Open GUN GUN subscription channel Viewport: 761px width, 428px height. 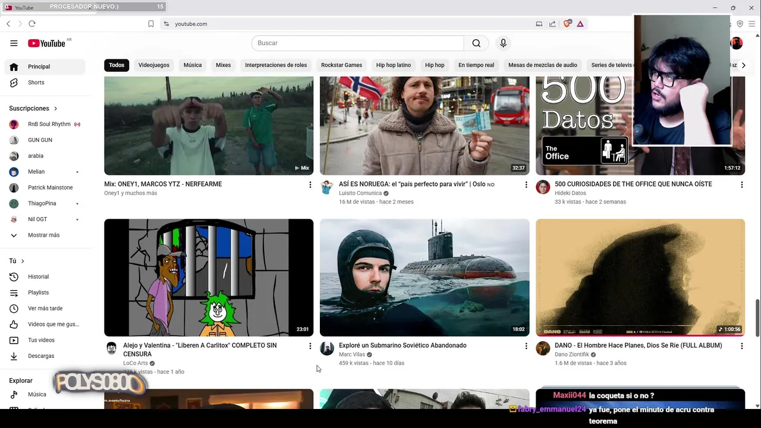tap(45, 140)
